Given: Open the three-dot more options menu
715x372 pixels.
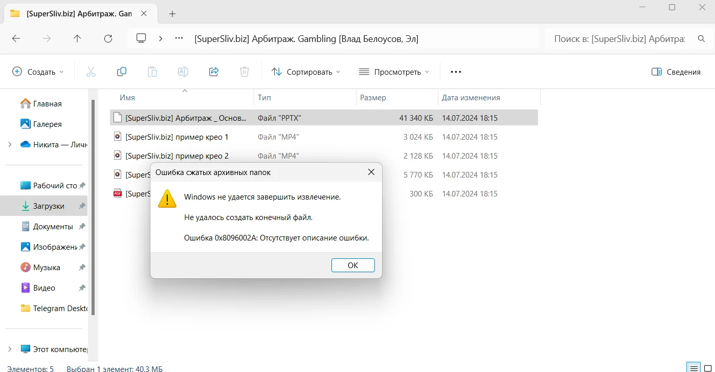Looking at the screenshot, I should [x=456, y=72].
